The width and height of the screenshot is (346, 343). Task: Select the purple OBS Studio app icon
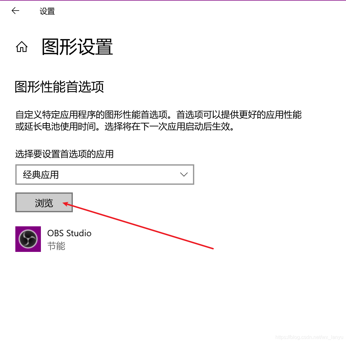[x=28, y=239]
